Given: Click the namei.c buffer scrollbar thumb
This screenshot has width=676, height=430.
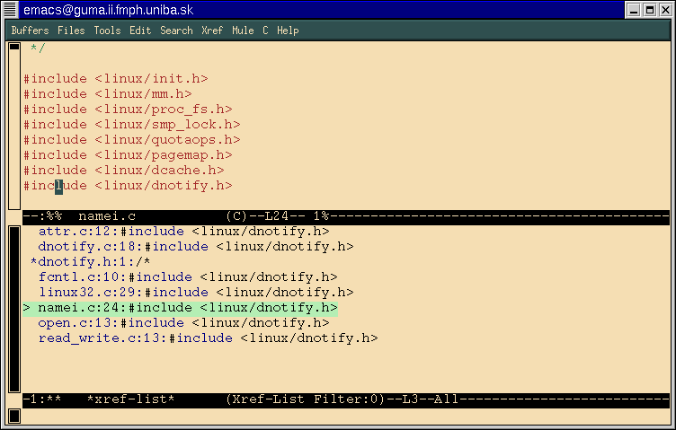Looking at the screenshot, I should 14,47.
